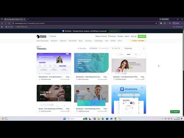Image resolution: width=184 pixels, height=138 pixels.
Task: Open the Dente 'Your New Smile' thumbnail
Action: click(54, 95)
